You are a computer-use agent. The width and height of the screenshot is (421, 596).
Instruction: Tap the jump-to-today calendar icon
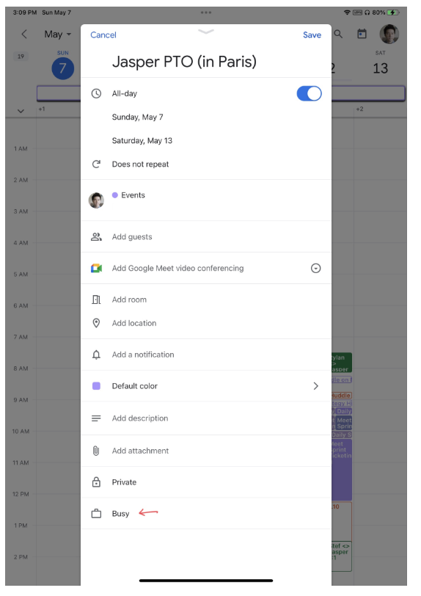tap(362, 34)
